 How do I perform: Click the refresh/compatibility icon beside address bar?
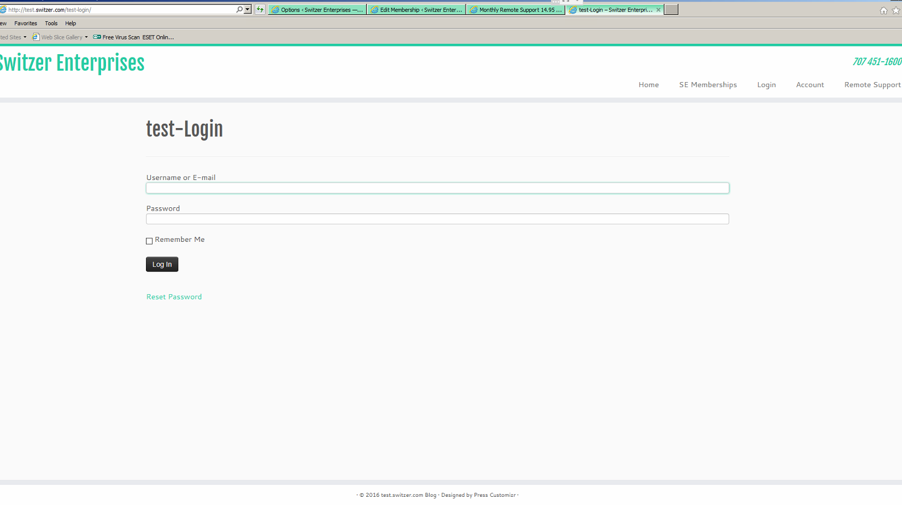coord(260,9)
